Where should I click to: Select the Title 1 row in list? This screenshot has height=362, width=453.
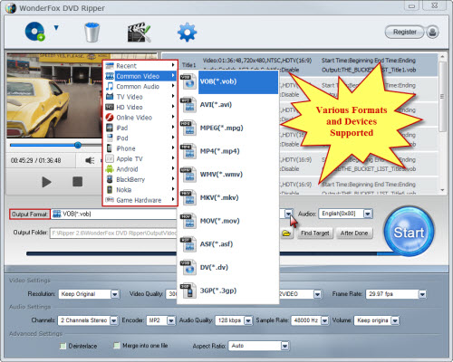[300, 65]
